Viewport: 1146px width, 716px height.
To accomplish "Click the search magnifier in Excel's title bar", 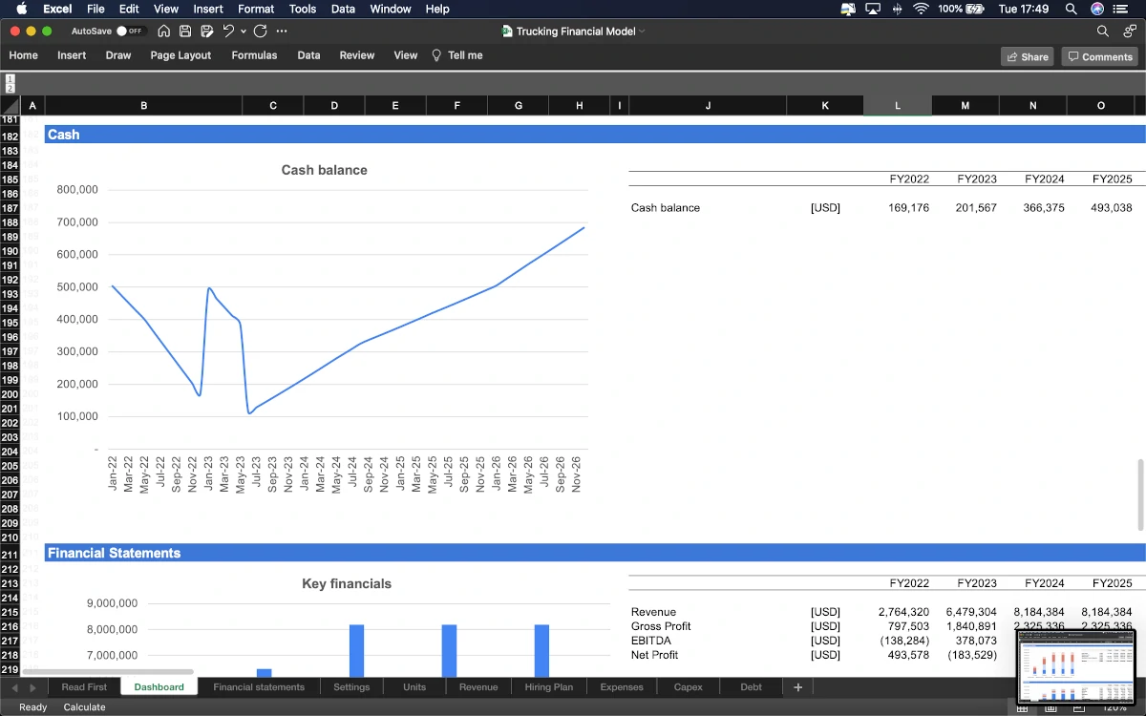I will (x=1103, y=32).
